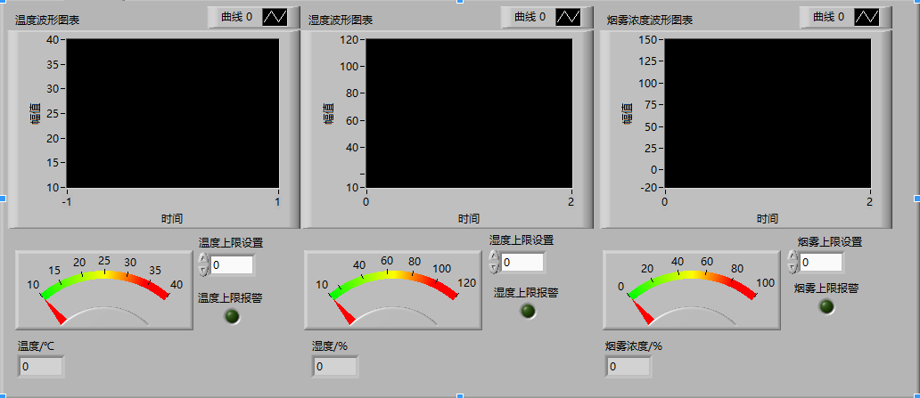Click the 时间 axis label under the smoke chart

[x=768, y=219]
